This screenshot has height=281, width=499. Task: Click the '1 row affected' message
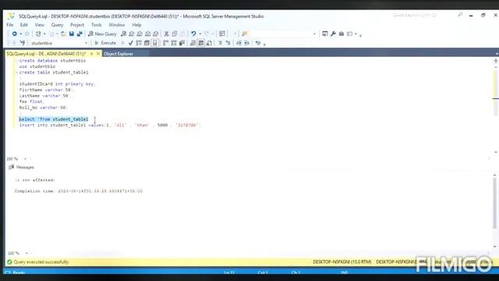35,180
